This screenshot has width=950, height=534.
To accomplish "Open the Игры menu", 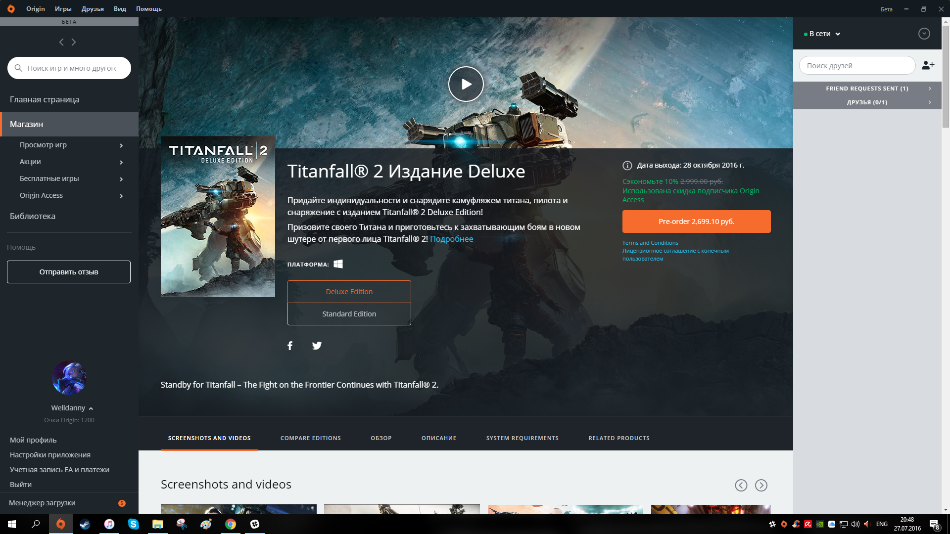I will click(x=63, y=9).
